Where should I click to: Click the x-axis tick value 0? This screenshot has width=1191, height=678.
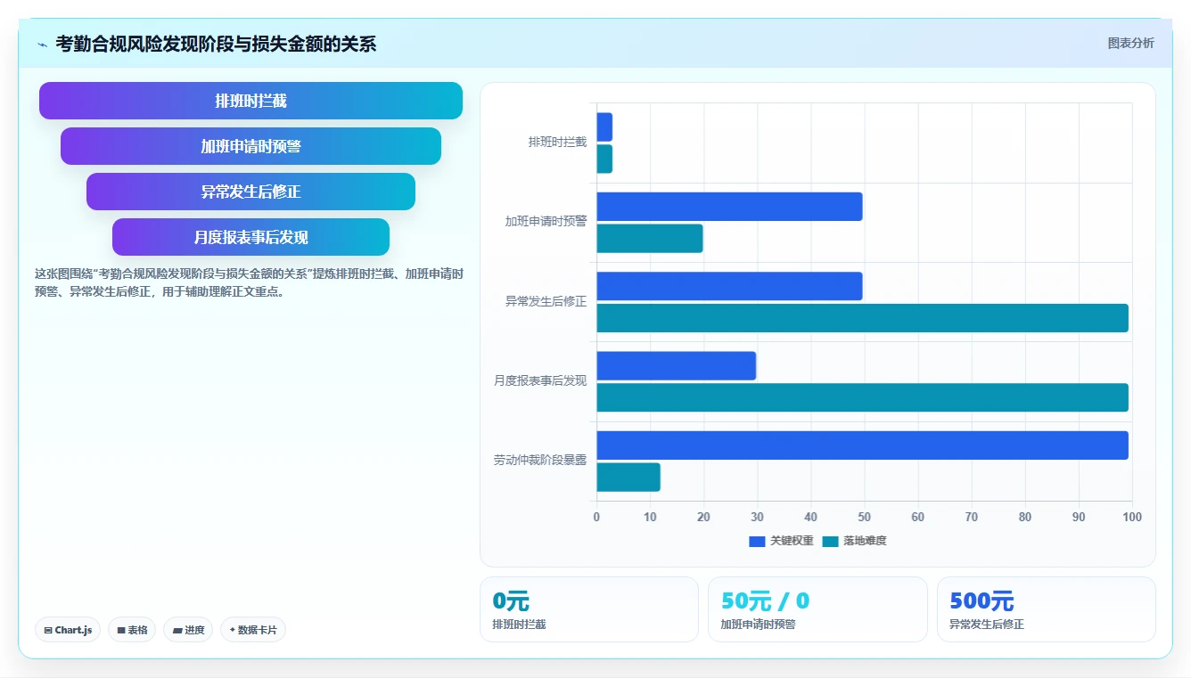(x=596, y=518)
